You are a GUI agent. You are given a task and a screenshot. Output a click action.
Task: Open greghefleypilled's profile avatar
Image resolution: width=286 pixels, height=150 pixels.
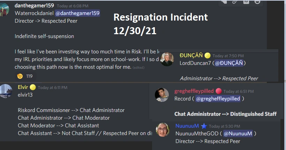pyautogui.click(x=161, y=95)
